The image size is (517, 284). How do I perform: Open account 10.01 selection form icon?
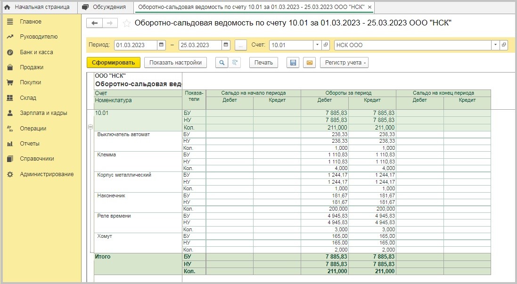click(326, 45)
